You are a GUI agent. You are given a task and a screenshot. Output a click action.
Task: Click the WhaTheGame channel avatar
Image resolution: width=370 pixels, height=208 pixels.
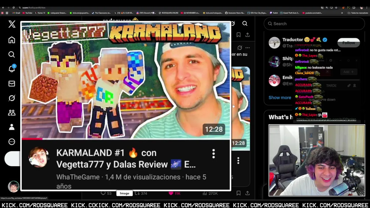38,158
